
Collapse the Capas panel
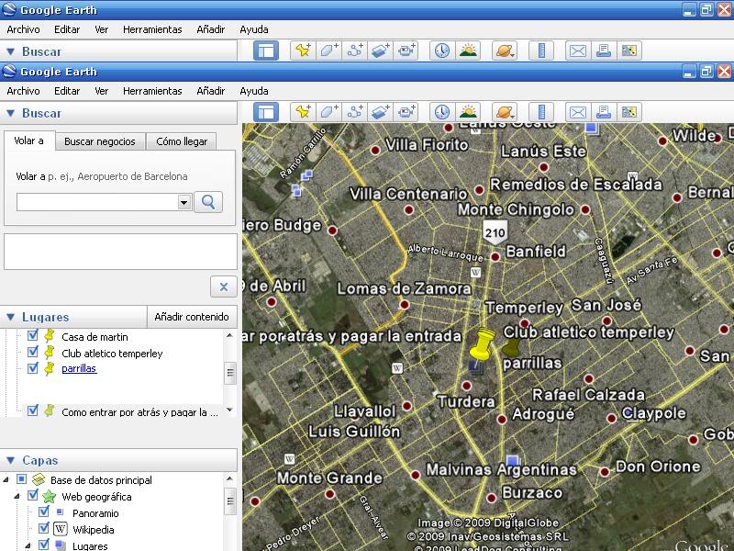[11, 461]
